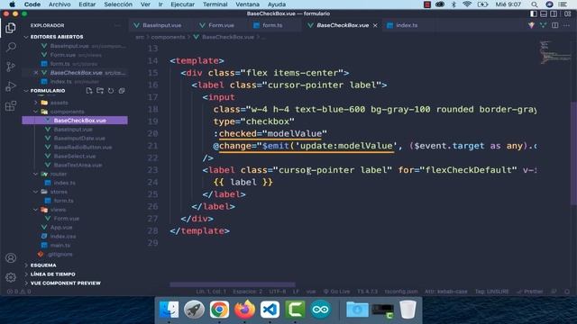Open main.ts in the file tree
Viewport: 577px width, 324px height.
(x=60, y=245)
